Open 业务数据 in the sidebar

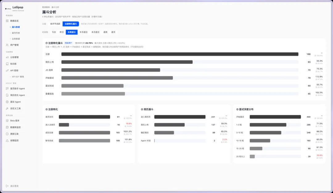16,39
